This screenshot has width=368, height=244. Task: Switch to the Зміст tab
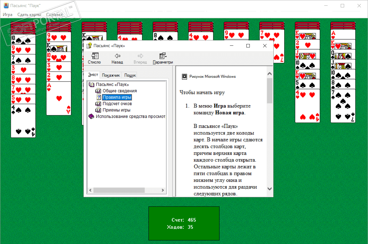[93, 75]
